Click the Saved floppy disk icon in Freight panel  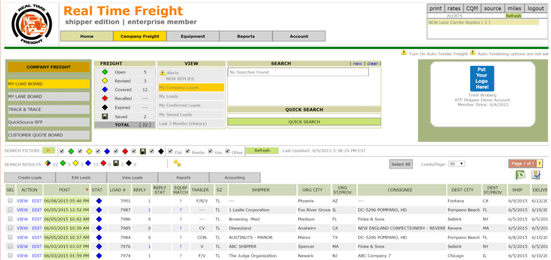coord(104,117)
